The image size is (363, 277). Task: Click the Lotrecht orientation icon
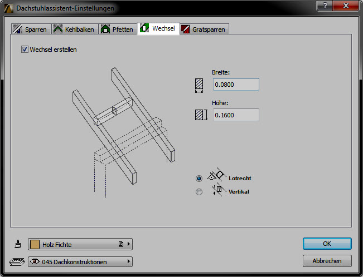tap(217, 175)
